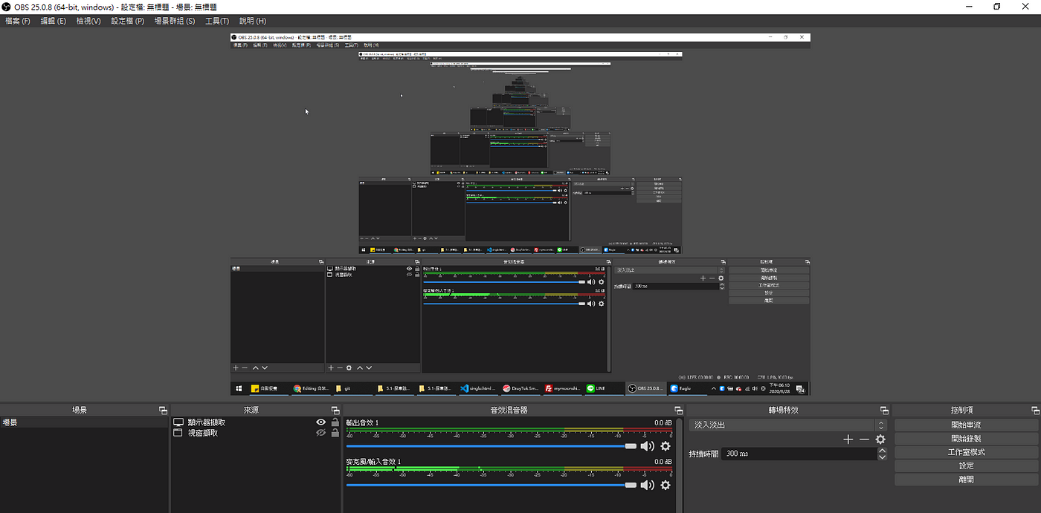1041x513 pixels.
Task: Hide the 顯示器擷取 source with its eye
Action: point(321,422)
